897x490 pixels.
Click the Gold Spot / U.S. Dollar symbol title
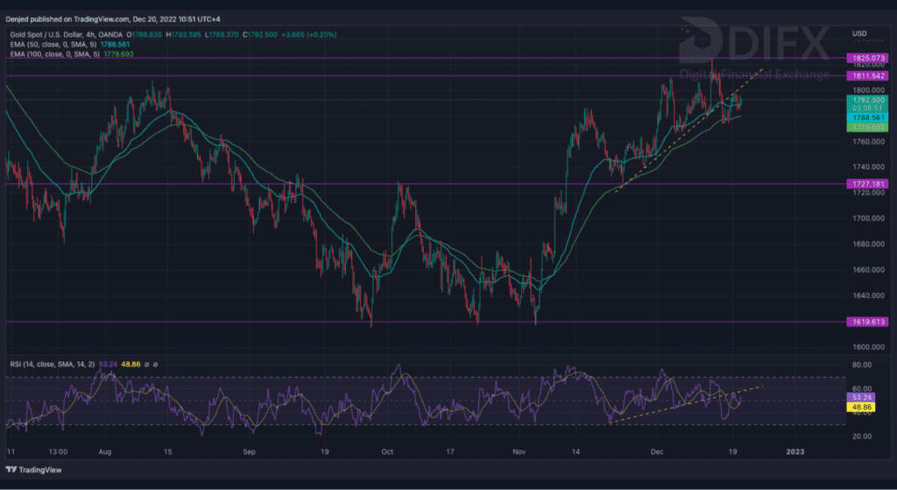click(x=53, y=34)
